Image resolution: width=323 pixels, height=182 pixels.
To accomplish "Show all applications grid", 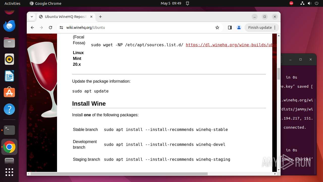I will pyautogui.click(x=9, y=172).
